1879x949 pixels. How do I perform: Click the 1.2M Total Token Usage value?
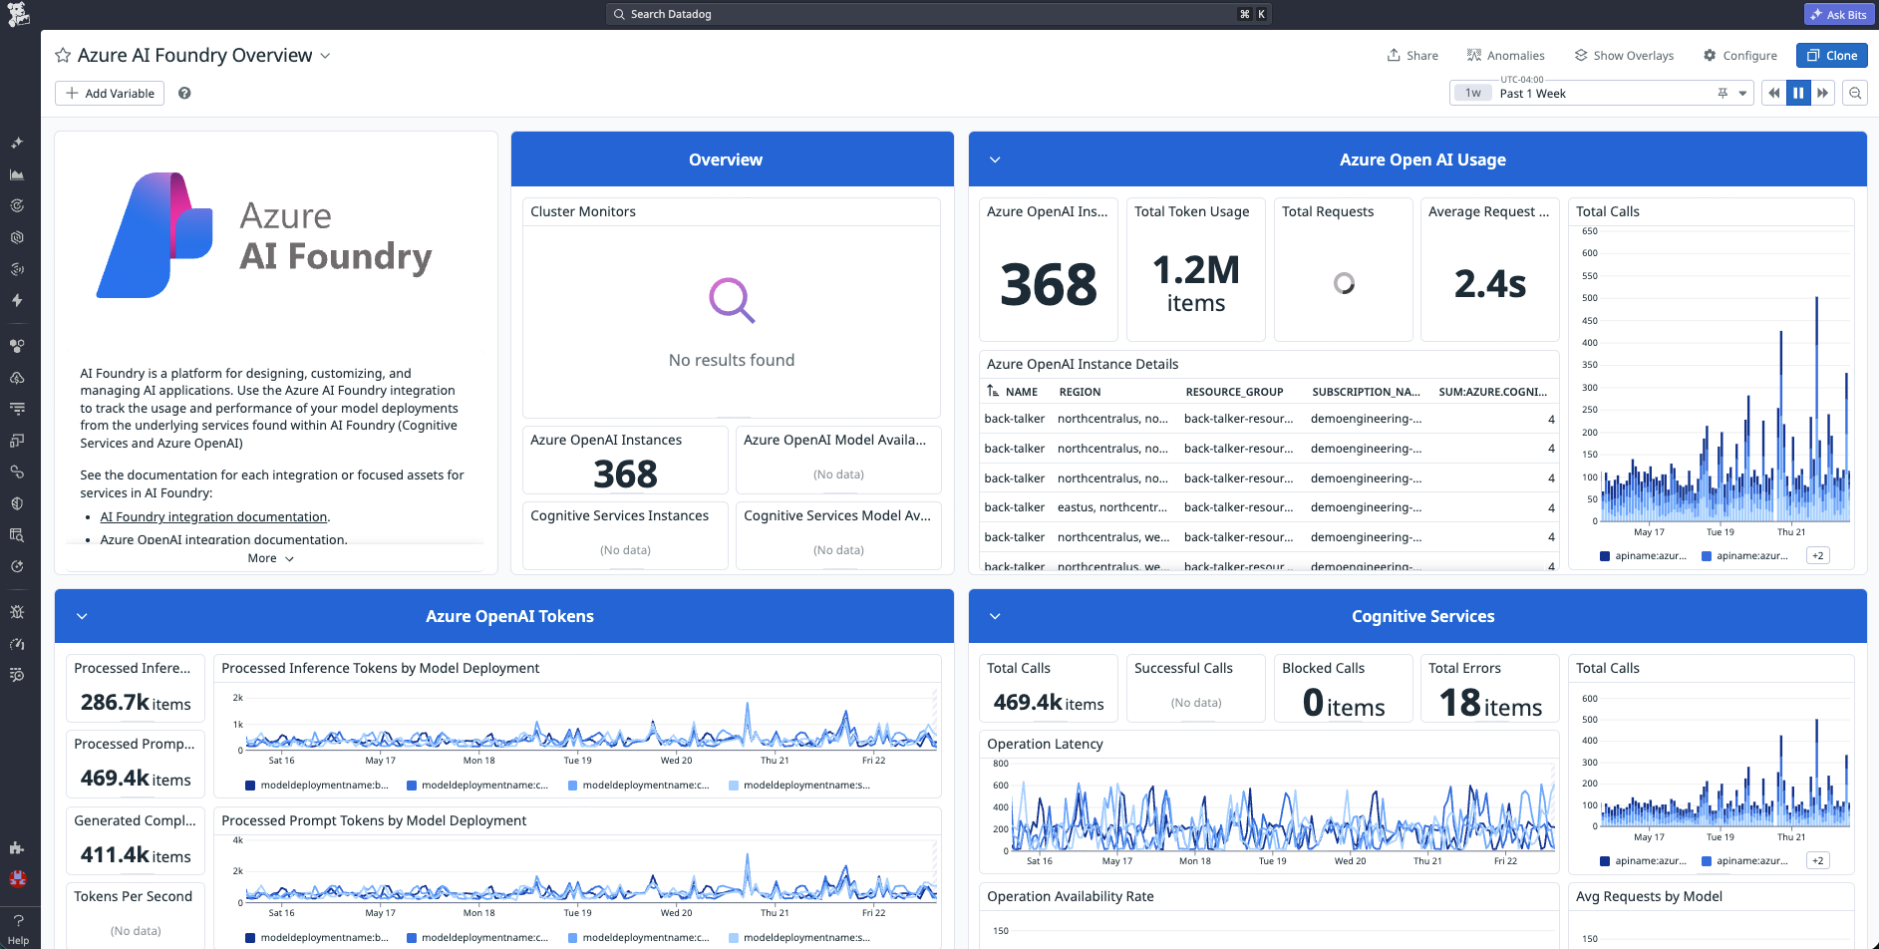(1195, 283)
